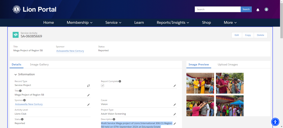Click the Vision cause value
This screenshot has width=283, height=128.
104,104
